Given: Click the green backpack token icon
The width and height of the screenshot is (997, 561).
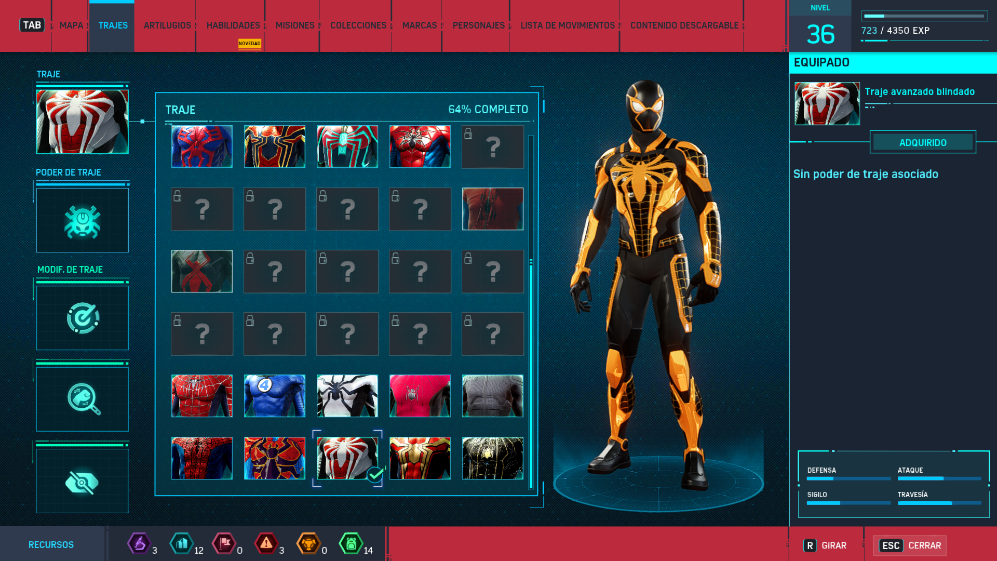Looking at the screenshot, I should [x=351, y=544].
